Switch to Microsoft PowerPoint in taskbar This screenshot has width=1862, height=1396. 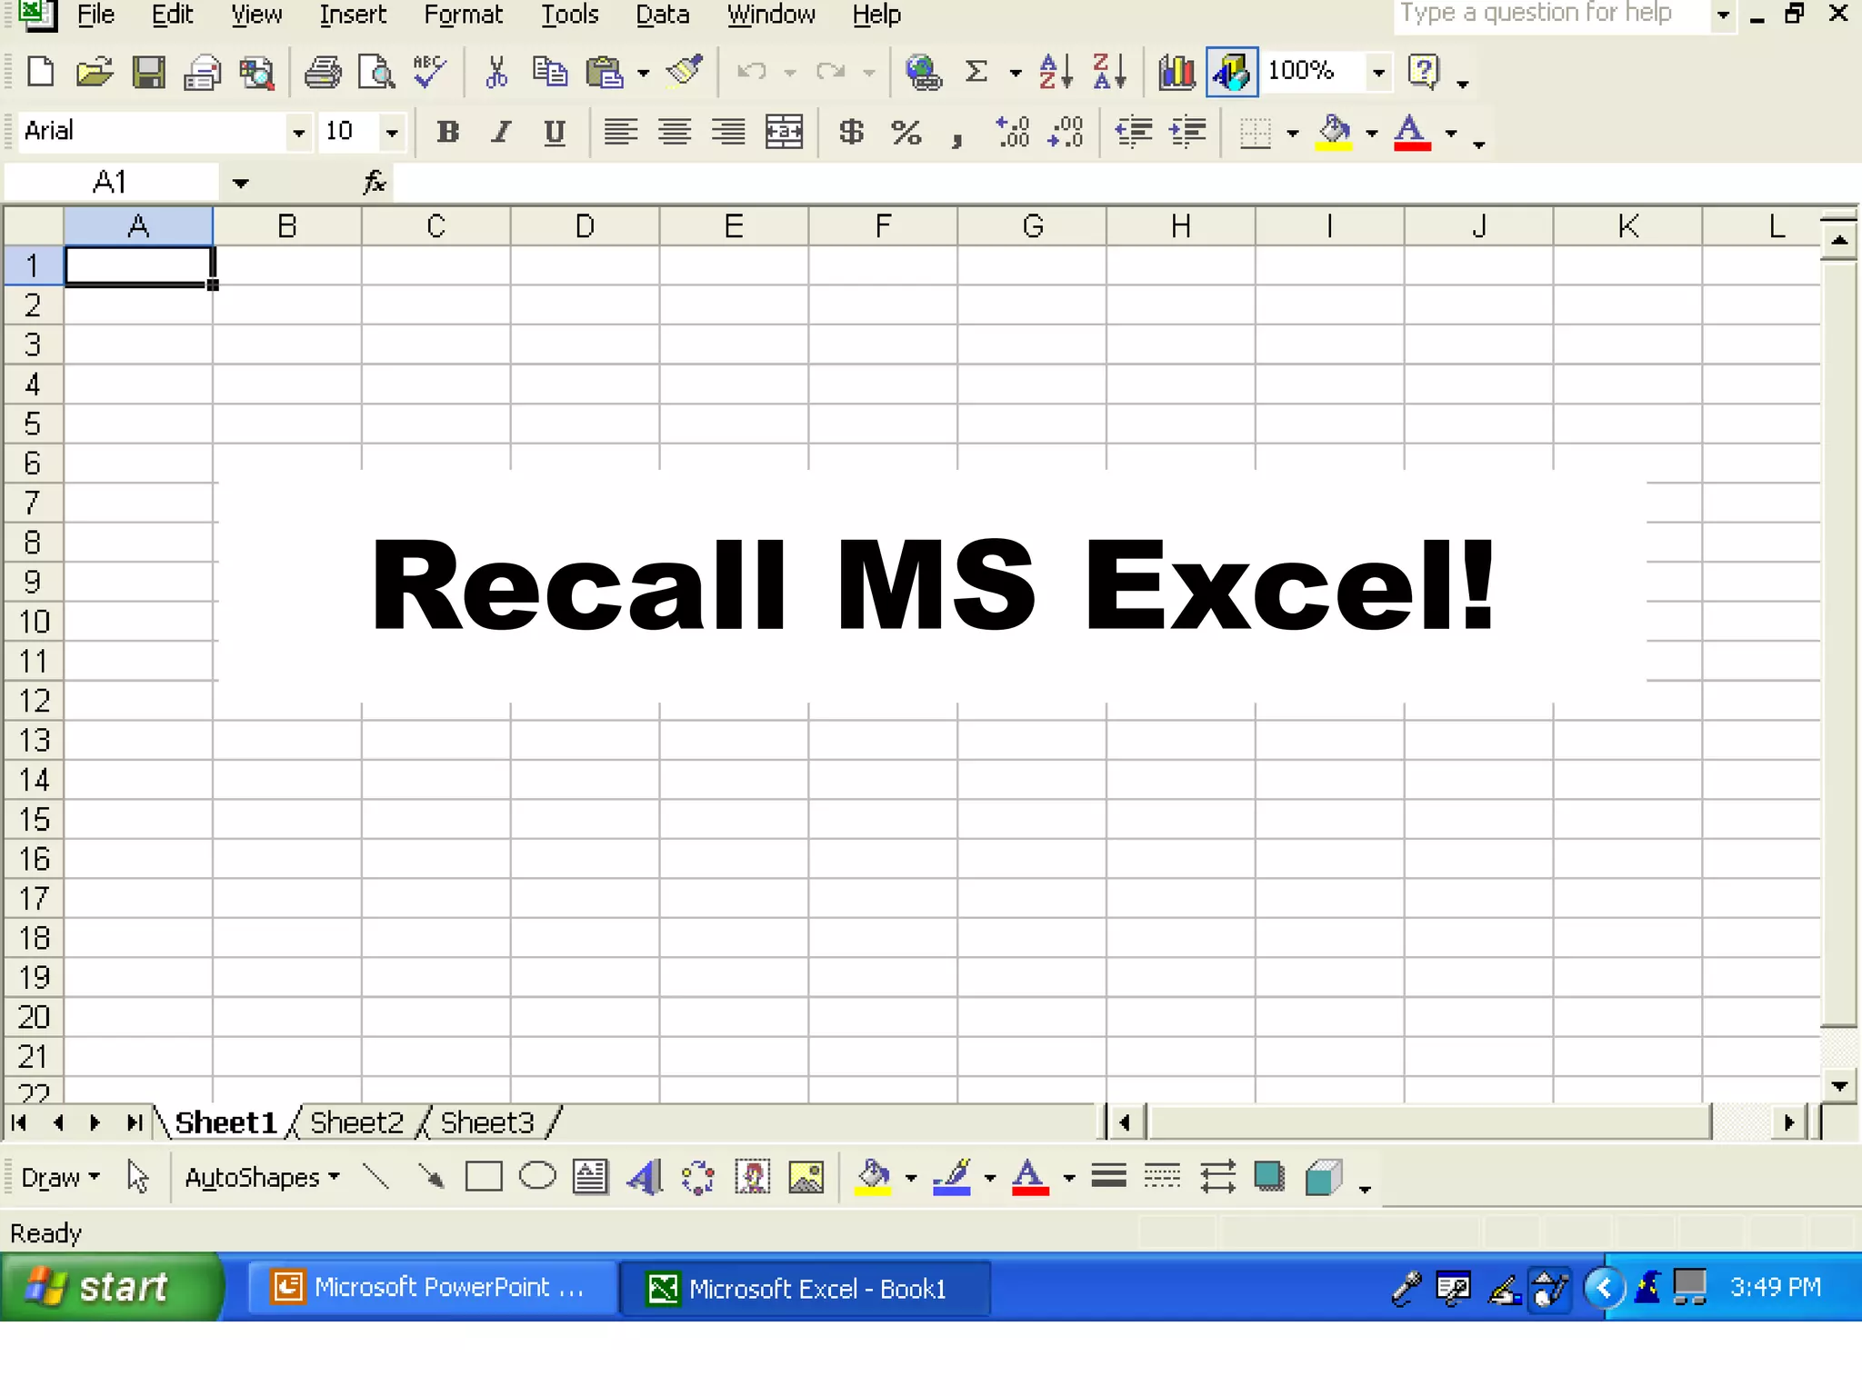pyautogui.click(x=431, y=1288)
